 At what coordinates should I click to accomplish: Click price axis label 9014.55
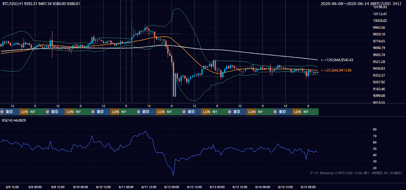click(x=379, y=103)
